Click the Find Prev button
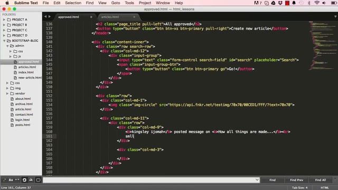This screenshot has width=338, height=190. [x=296, y=180]
